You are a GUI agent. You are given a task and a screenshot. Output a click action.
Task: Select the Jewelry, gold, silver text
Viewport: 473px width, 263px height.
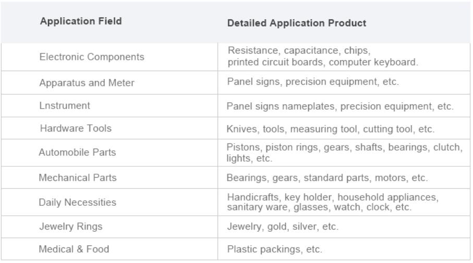(283, 227)
